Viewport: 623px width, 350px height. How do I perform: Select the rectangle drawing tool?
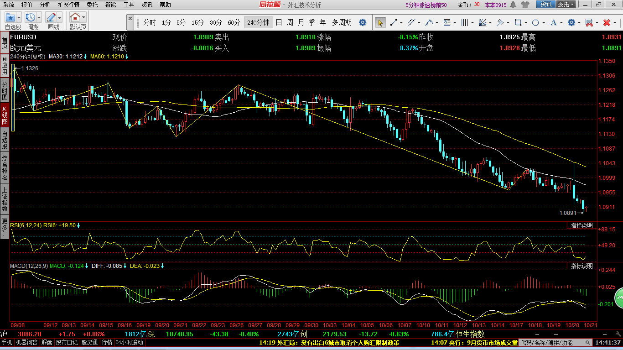pyautogui.click(x=518, y=22)
